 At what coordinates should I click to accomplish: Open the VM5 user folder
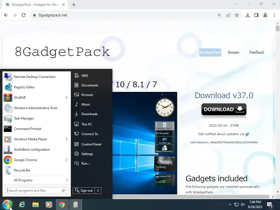(85, 75)
